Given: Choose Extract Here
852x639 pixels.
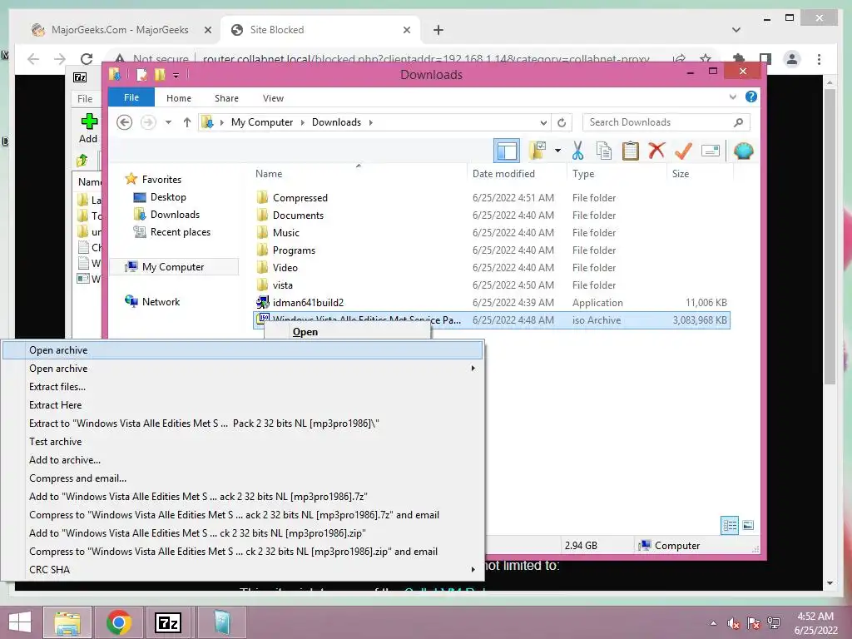Looking at the screenshot, I should click(56, 405).
